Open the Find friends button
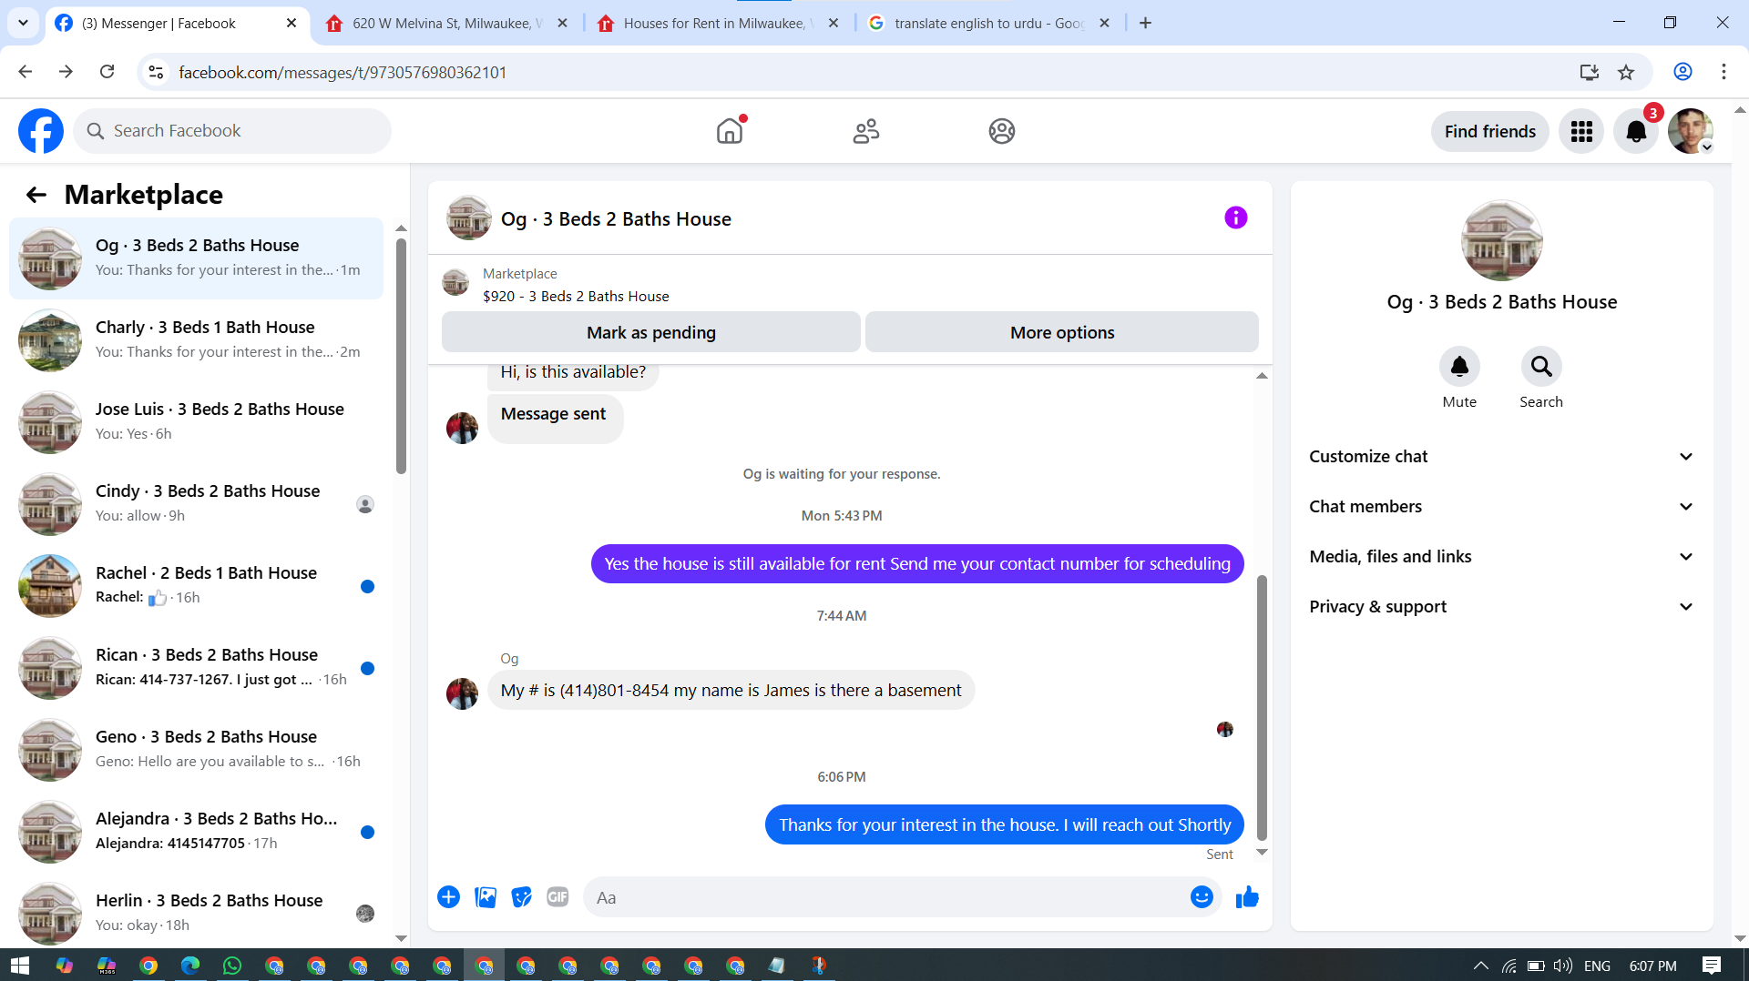Image resolution: width=1749 pixels, height=981 pixels. point(1489,131)
